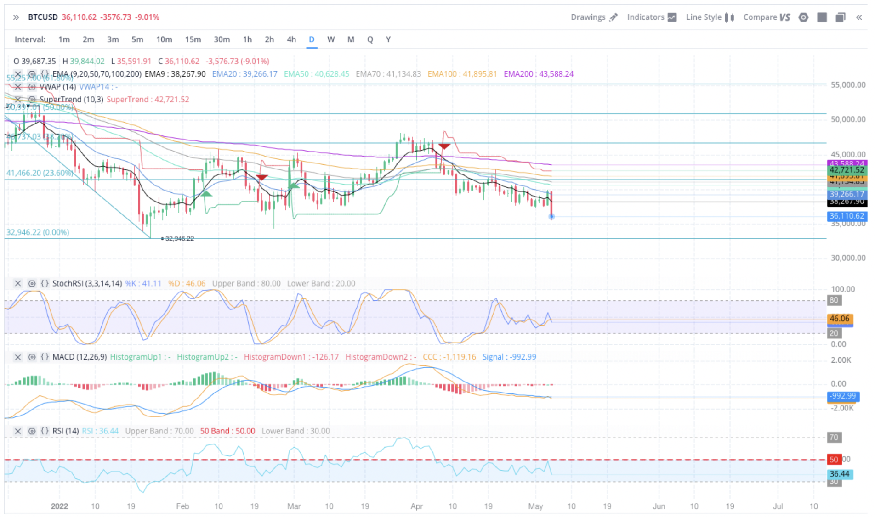This screenshot has width=875, height=517.
Task: Toggle RSI (14) visibility eye
Action: [x=32, y=431]
